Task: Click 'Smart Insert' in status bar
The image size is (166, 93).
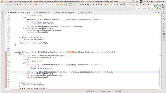Action: click(x=106, y=91)
